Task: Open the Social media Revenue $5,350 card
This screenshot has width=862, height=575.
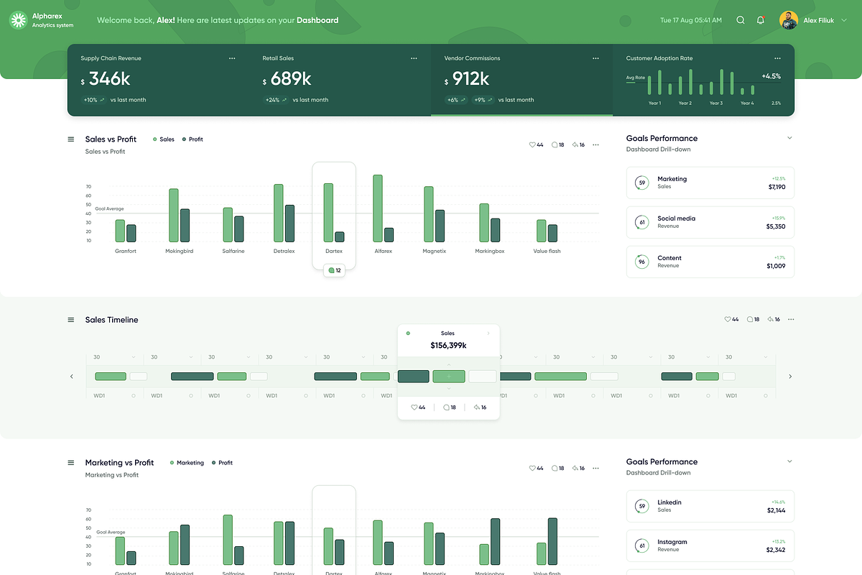Action: (x=710, y=222)
